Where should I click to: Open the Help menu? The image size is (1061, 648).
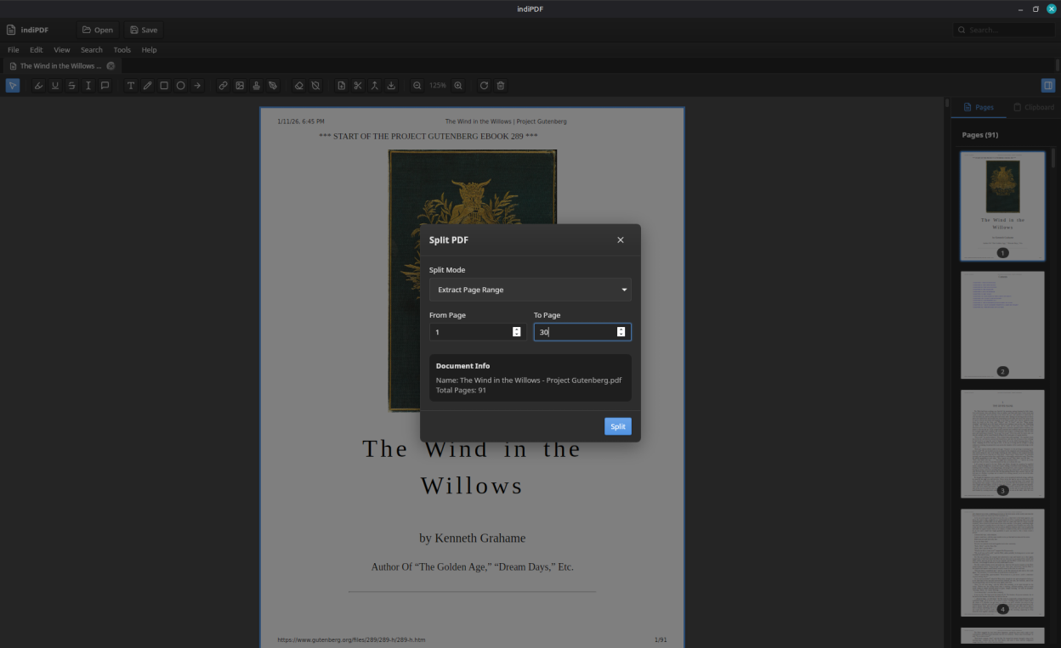point(149,50)
